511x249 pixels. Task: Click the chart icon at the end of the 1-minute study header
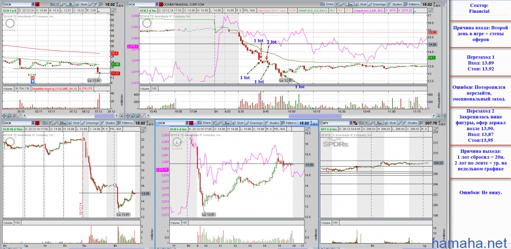[x=431, y=11]
